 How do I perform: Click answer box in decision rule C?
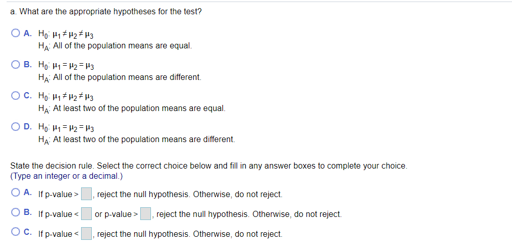tap(87, 234)
